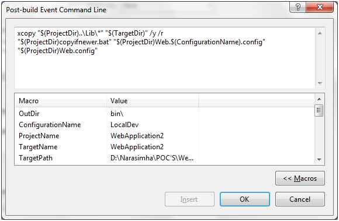Click up arrow of command text scrollbar

pos(320,33)
